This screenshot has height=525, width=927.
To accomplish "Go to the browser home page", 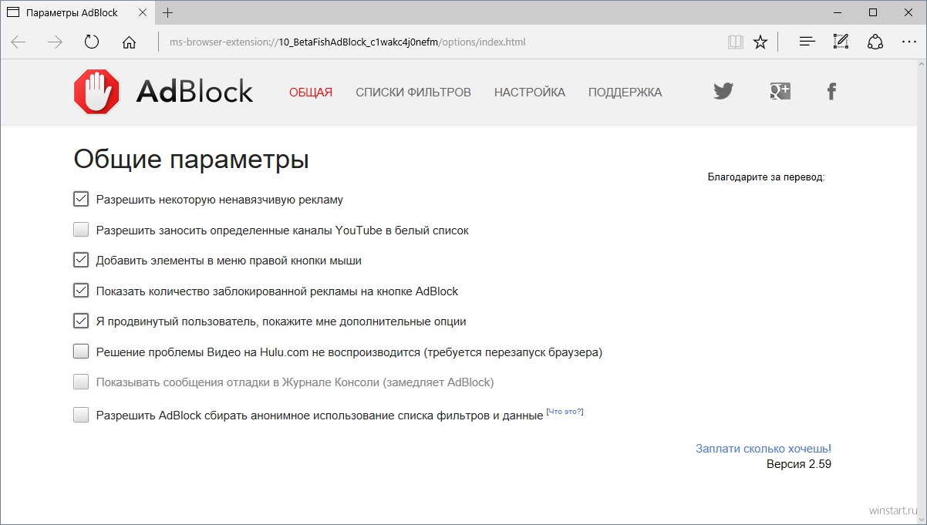I will (x=129, y=42).
